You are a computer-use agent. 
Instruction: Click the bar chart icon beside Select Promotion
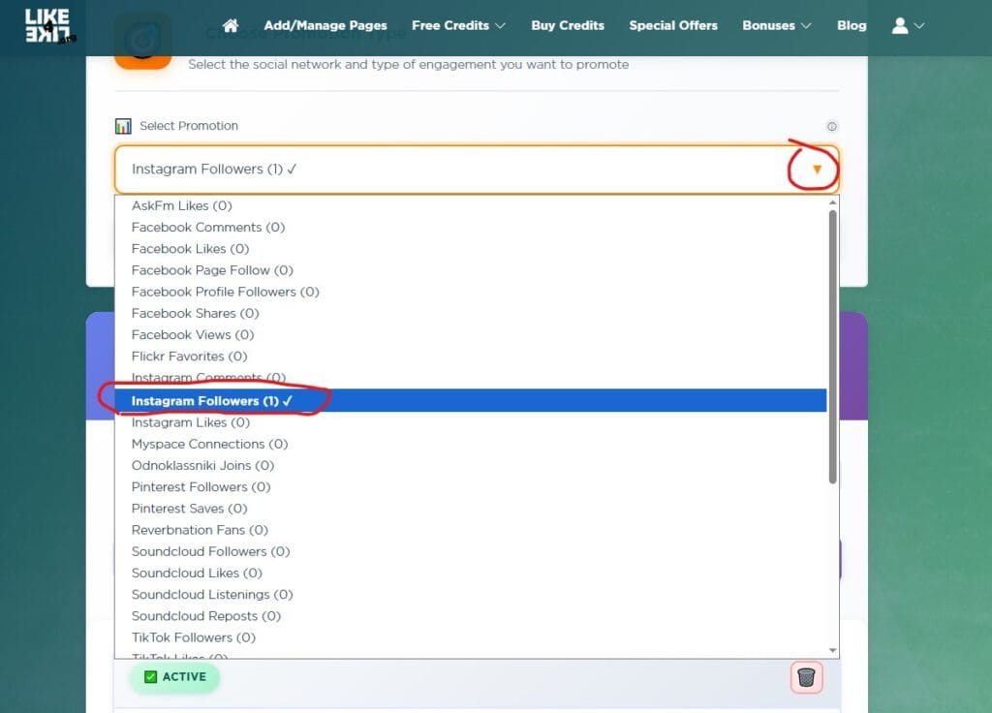[x=123, y=126]
